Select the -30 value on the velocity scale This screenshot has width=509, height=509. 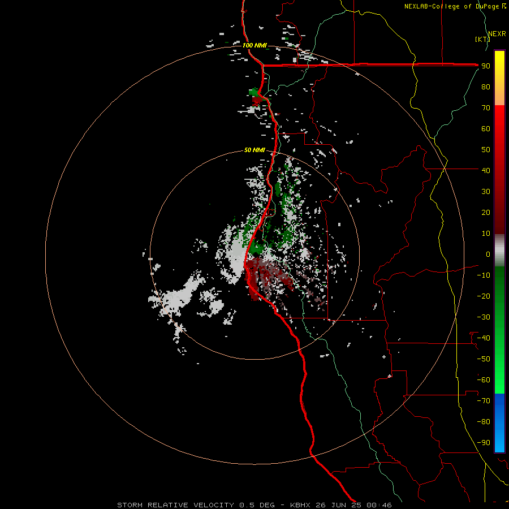click(x=484, y=317)
